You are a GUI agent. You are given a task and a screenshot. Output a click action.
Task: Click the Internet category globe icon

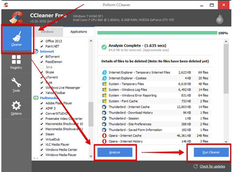tap(36, 51)
